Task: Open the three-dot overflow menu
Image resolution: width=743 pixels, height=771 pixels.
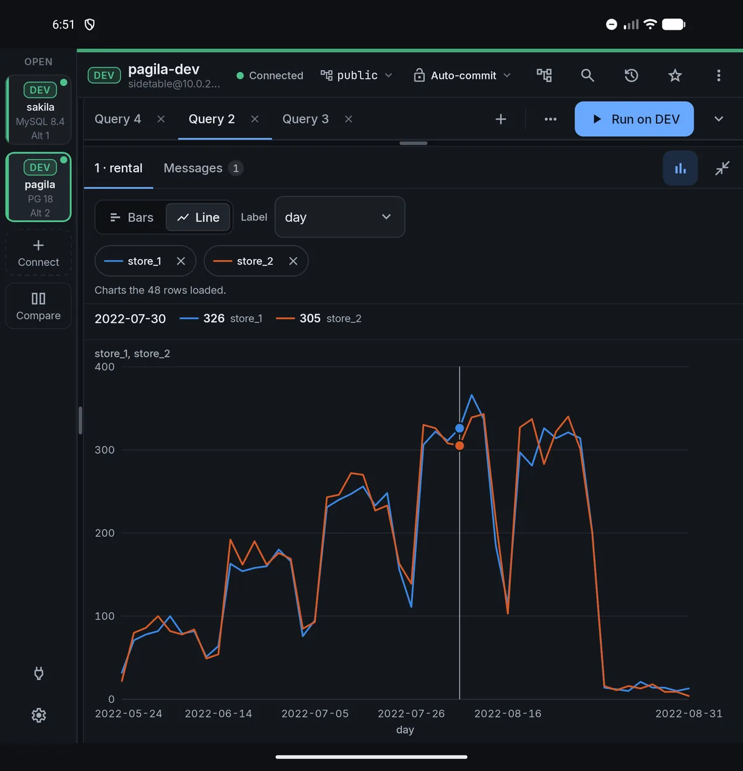Action: pyautogui.click(x=718, y=76)
